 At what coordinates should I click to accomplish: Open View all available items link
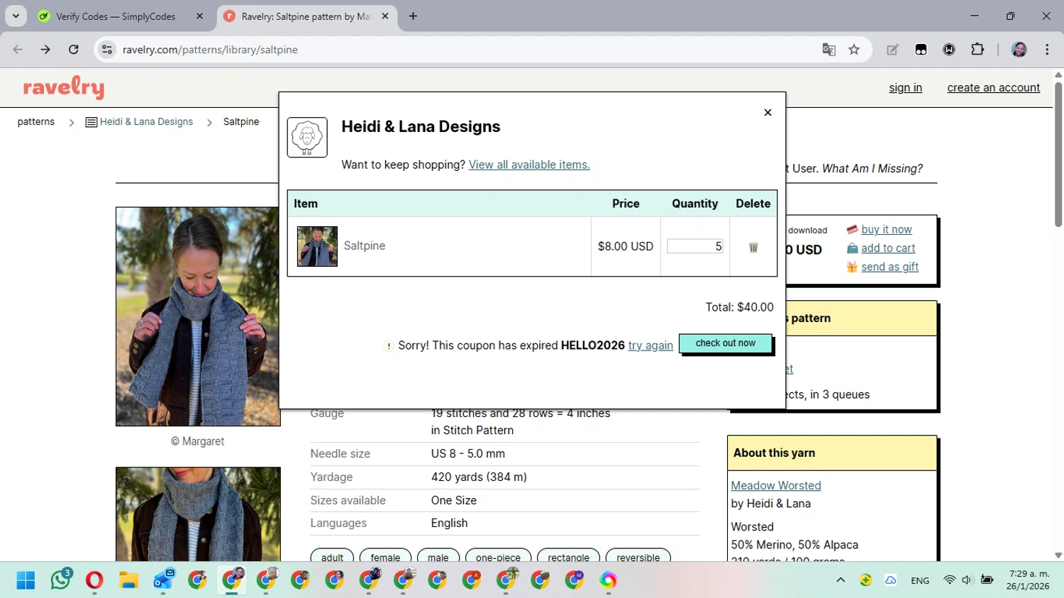(529, 165)
